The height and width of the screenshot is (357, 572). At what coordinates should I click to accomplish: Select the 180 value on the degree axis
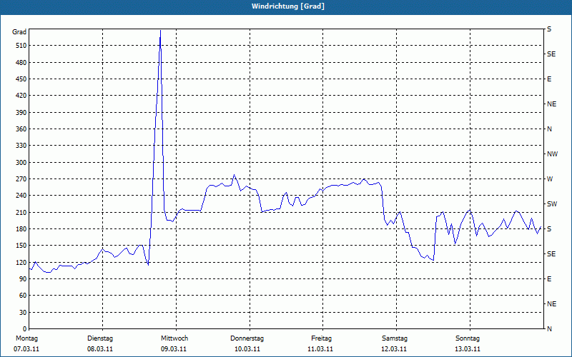pyautogui.click(x=21, y=229)
